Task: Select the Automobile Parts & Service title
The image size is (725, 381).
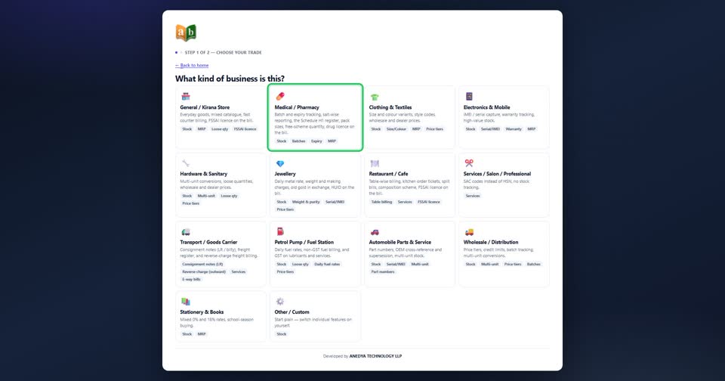Action: pos(400,242)
